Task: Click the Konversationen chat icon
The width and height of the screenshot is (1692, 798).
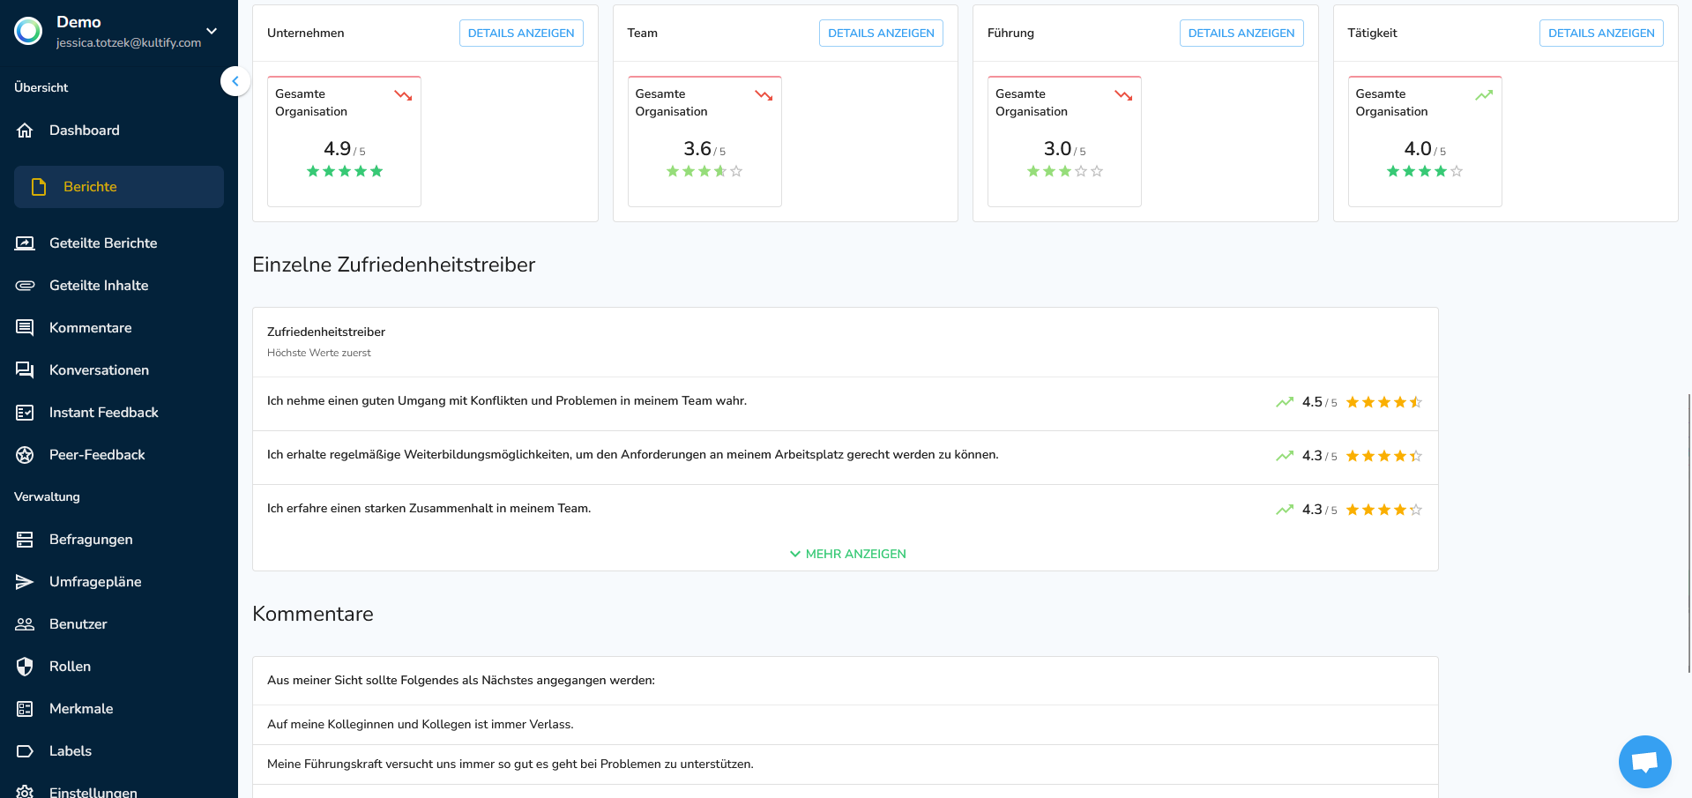Action: [x=25, y=370]
